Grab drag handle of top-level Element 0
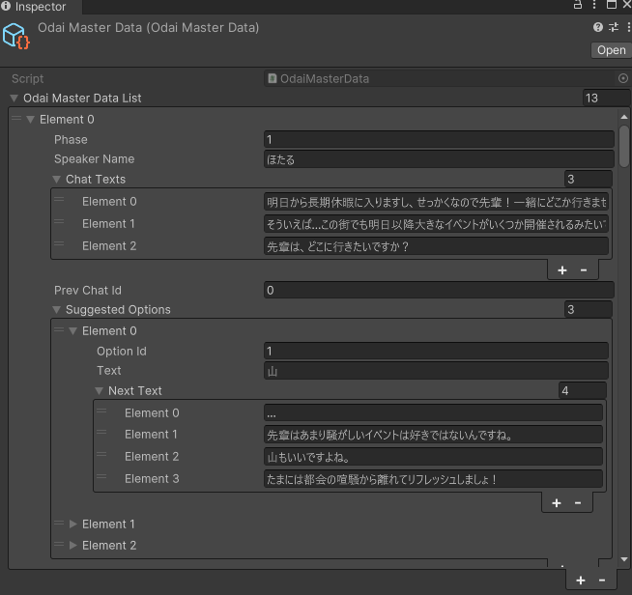Viewport: 632px width, 595px height. click(16, 119)
